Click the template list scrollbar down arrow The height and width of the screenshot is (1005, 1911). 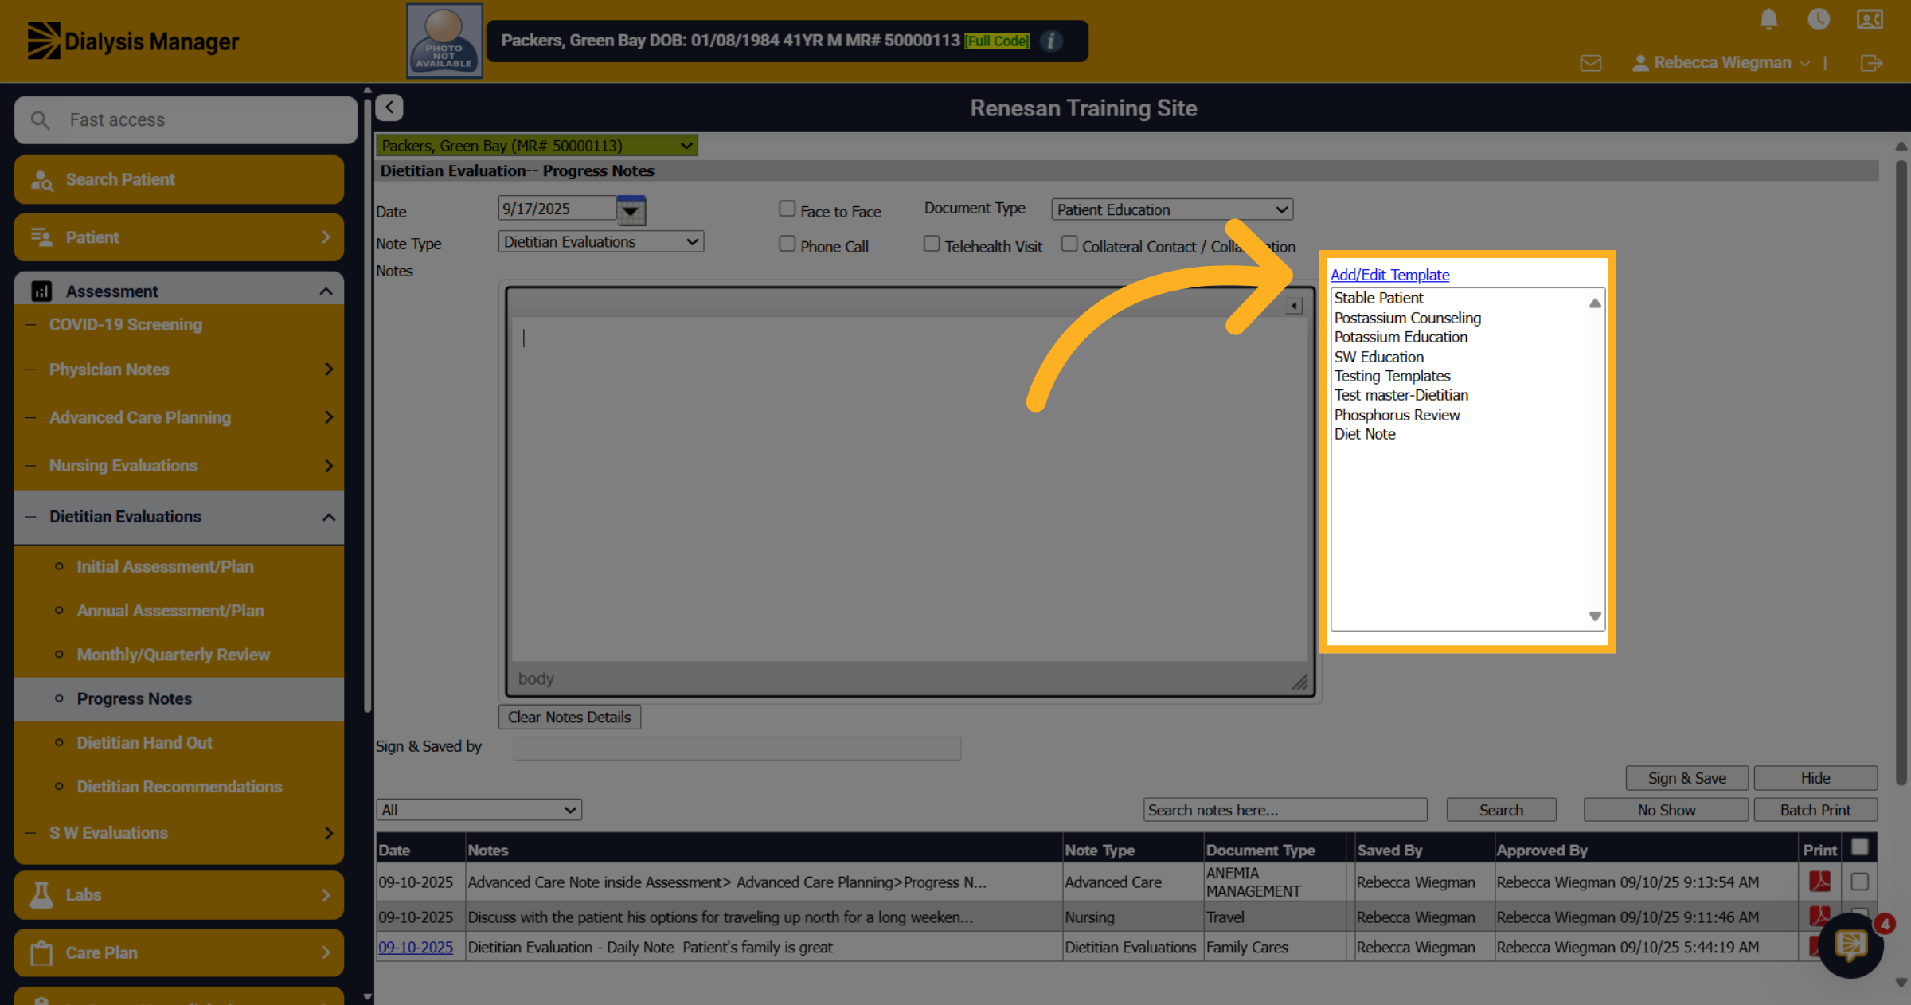(1595, 616)
